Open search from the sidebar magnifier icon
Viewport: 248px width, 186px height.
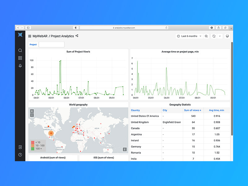click(20, 50)
